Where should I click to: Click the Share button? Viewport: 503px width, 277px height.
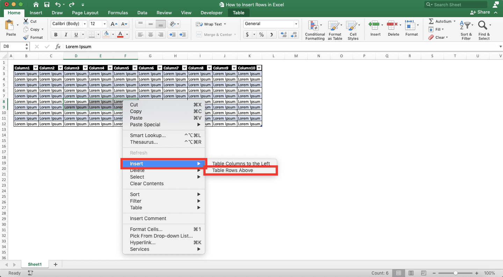point(480,12)
